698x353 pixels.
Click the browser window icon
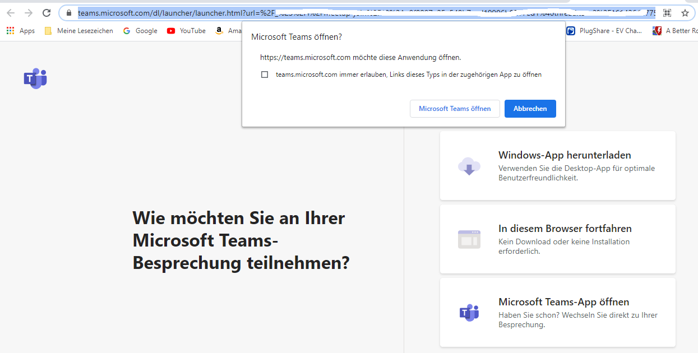[x=469, y=239]
